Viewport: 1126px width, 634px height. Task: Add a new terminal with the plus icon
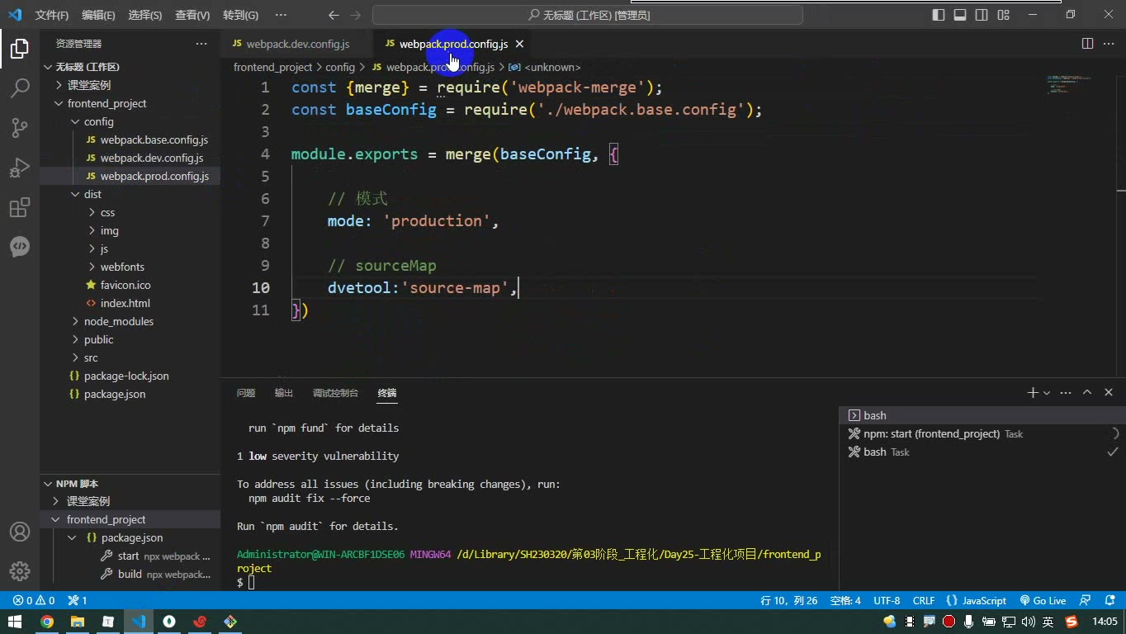point(1032,393)
